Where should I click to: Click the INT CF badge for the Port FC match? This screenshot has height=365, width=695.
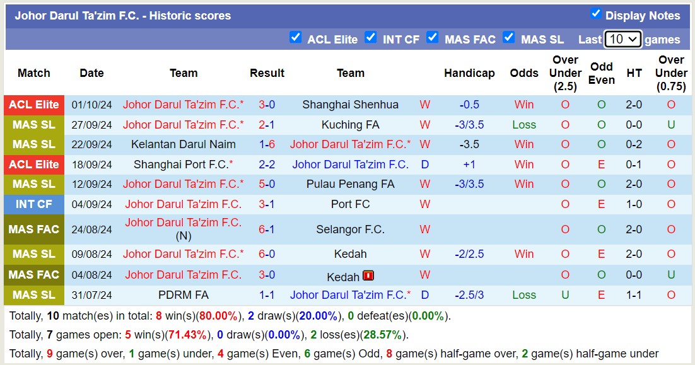pyautogui.click(x=33, y=204)
